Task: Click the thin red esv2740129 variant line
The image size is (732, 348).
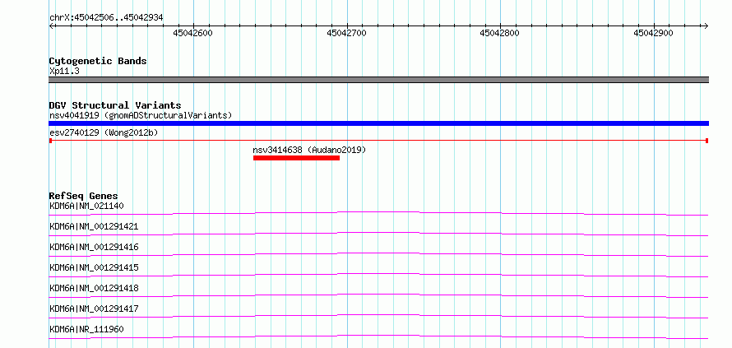Action: point(378,140)
